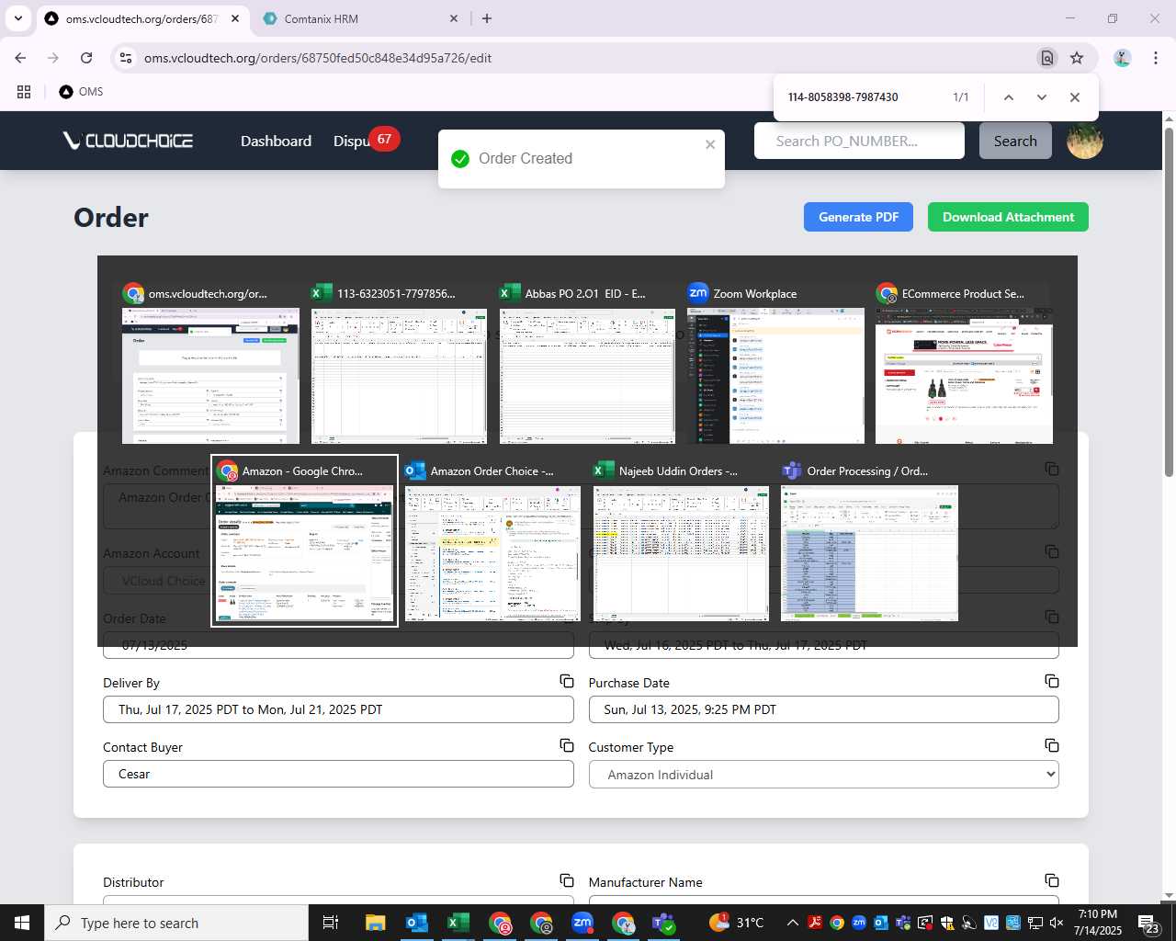
Task: Open the notification center showing 23
Action: [1148, 923]
